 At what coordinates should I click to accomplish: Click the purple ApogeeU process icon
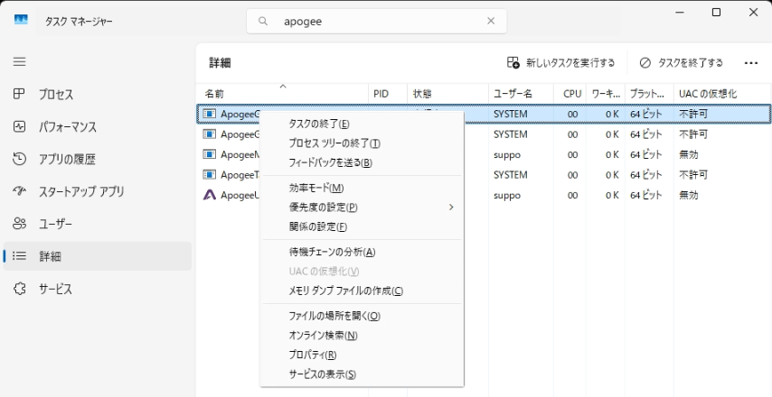(210, 195)
